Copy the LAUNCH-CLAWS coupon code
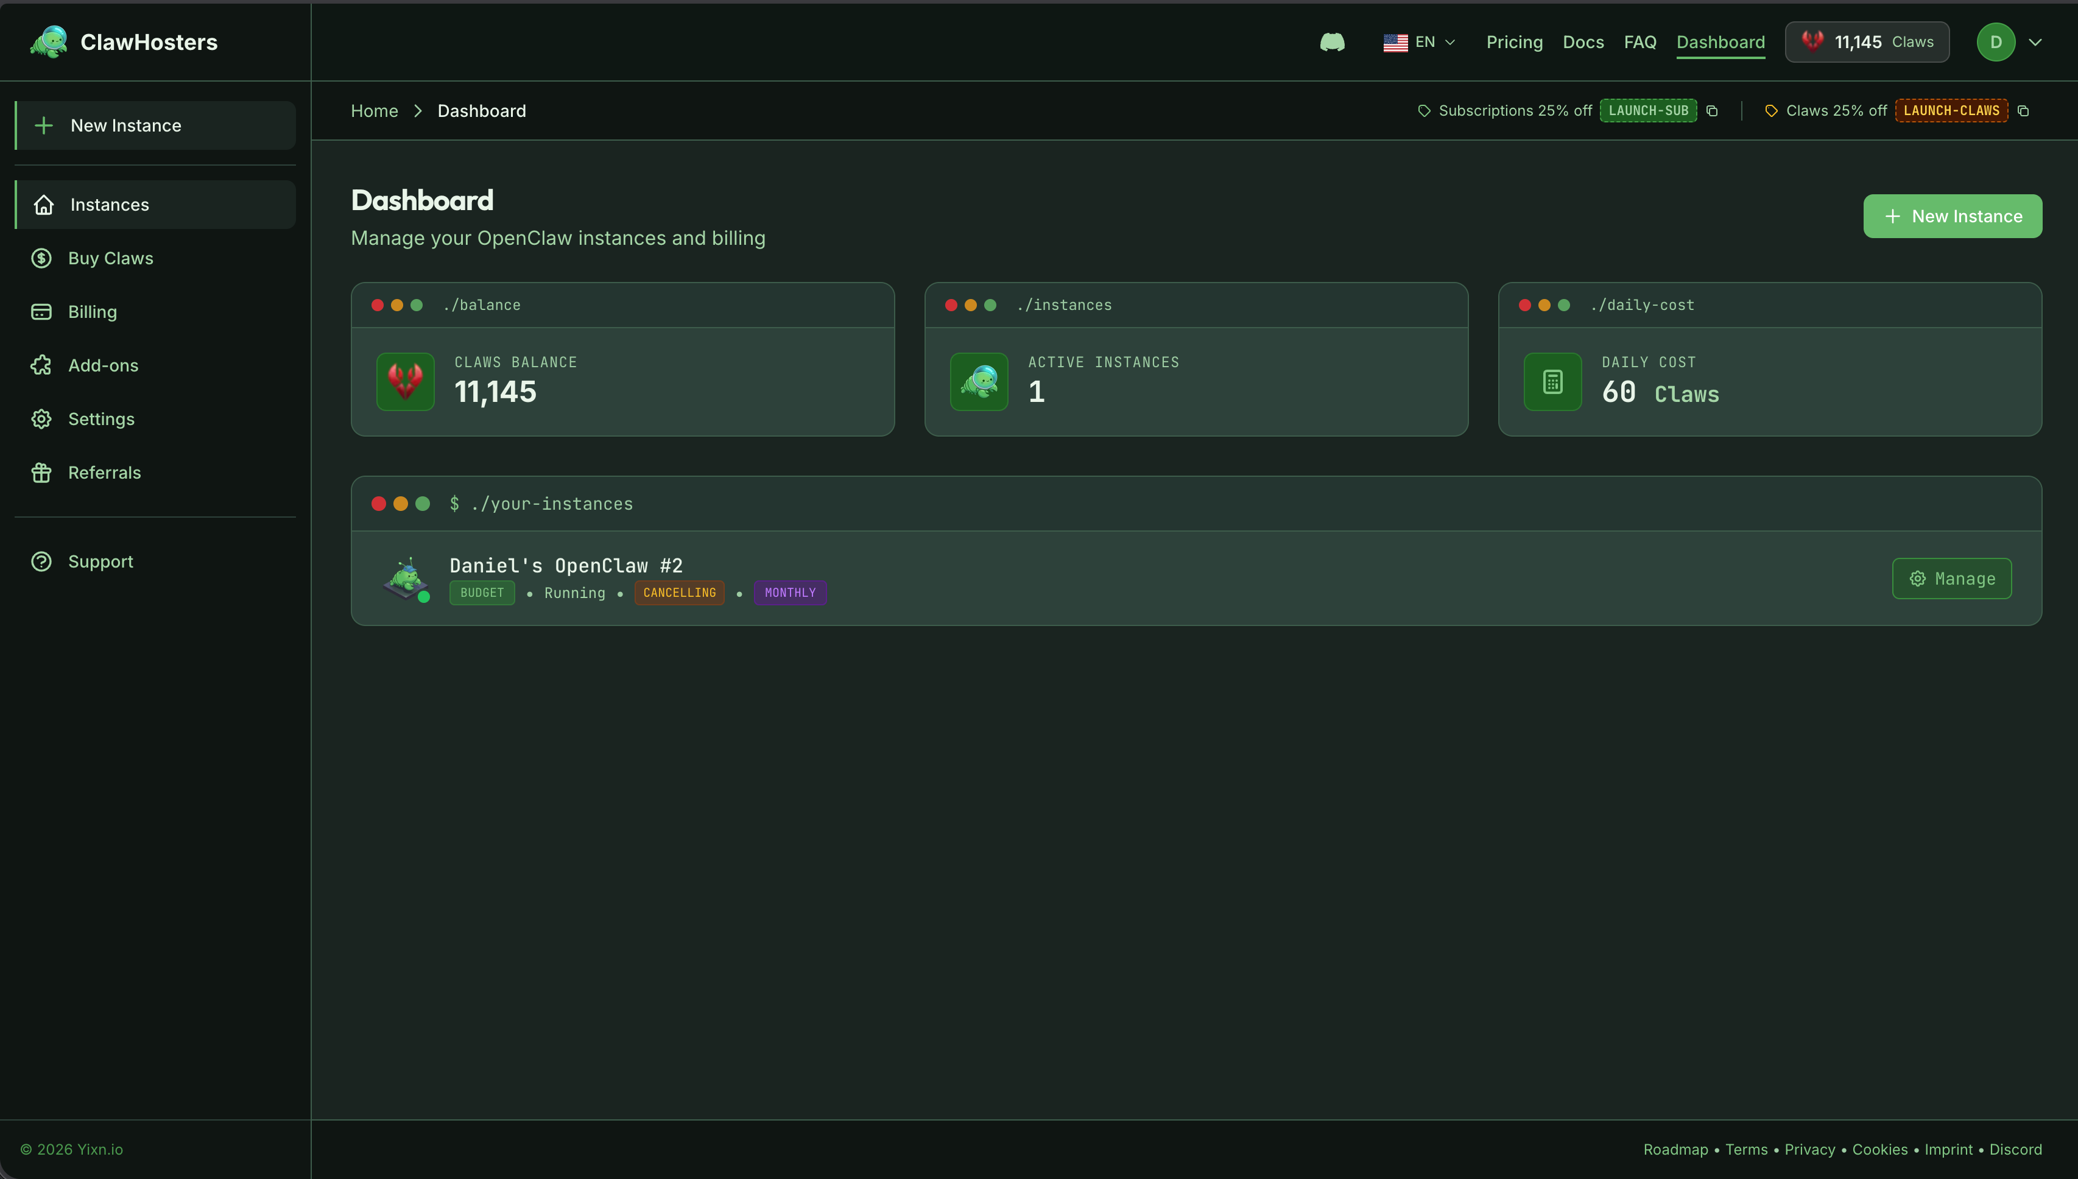 pyautogui.click(x=2023, y=111)
